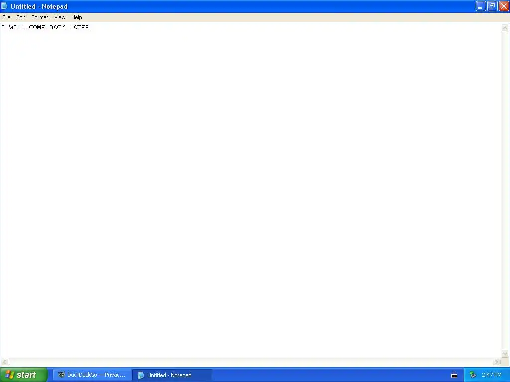Image resolution: width=510 pixels, height=382 pixels.
Task: Close the Notepad window
Action: click(504, 6)
